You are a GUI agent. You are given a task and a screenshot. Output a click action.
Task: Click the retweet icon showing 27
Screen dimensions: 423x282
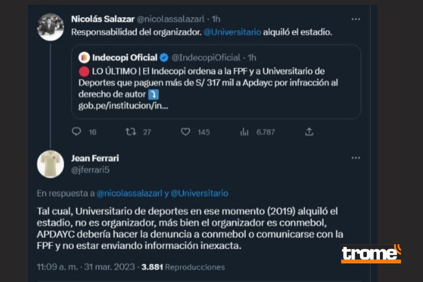click(131, 132)
